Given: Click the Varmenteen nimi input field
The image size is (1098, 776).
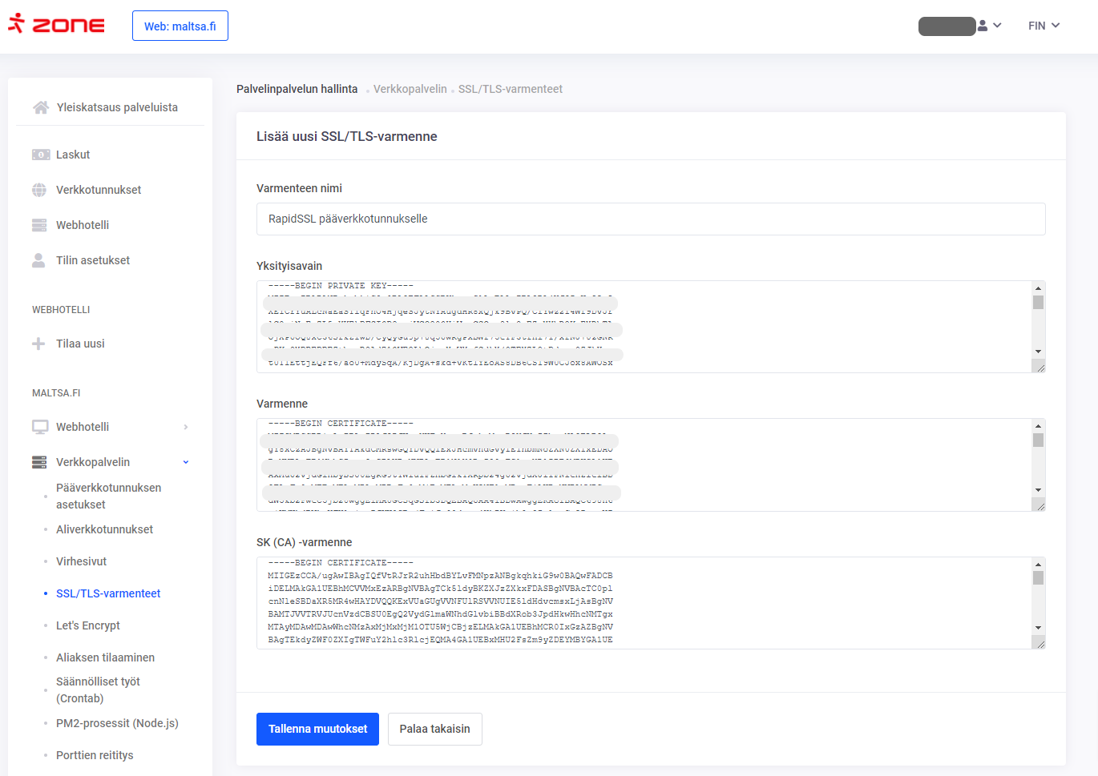Looking at the screenshot, I should coord(650,219).
